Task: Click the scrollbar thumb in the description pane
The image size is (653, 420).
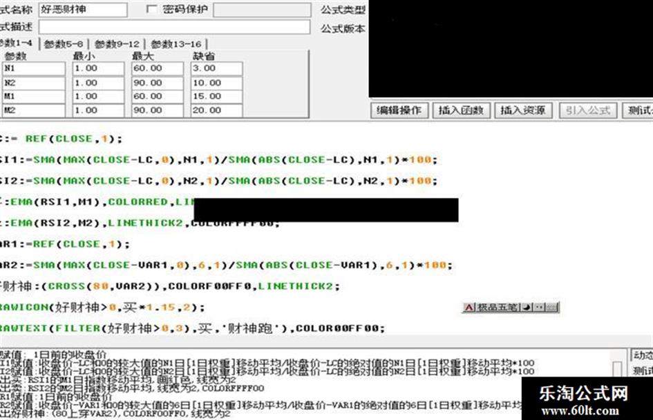Action: pos(617,368)
